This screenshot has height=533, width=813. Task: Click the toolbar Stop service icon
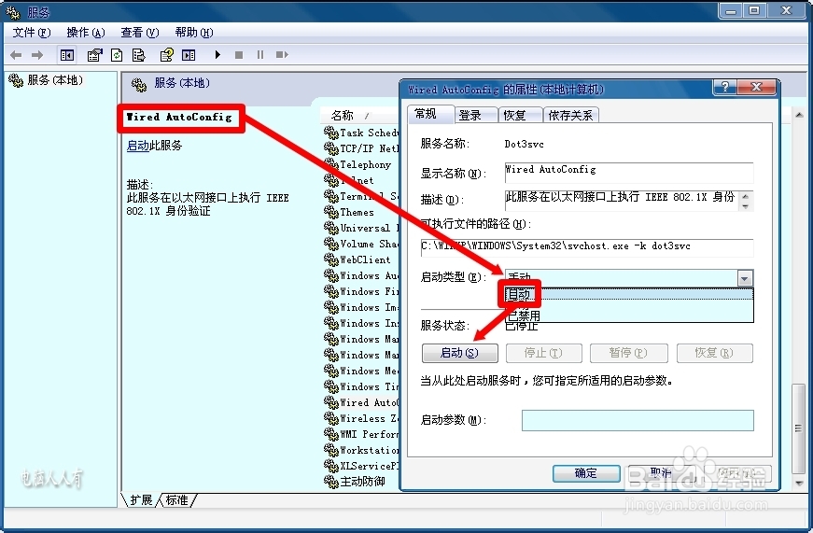[x=239, y=55]
